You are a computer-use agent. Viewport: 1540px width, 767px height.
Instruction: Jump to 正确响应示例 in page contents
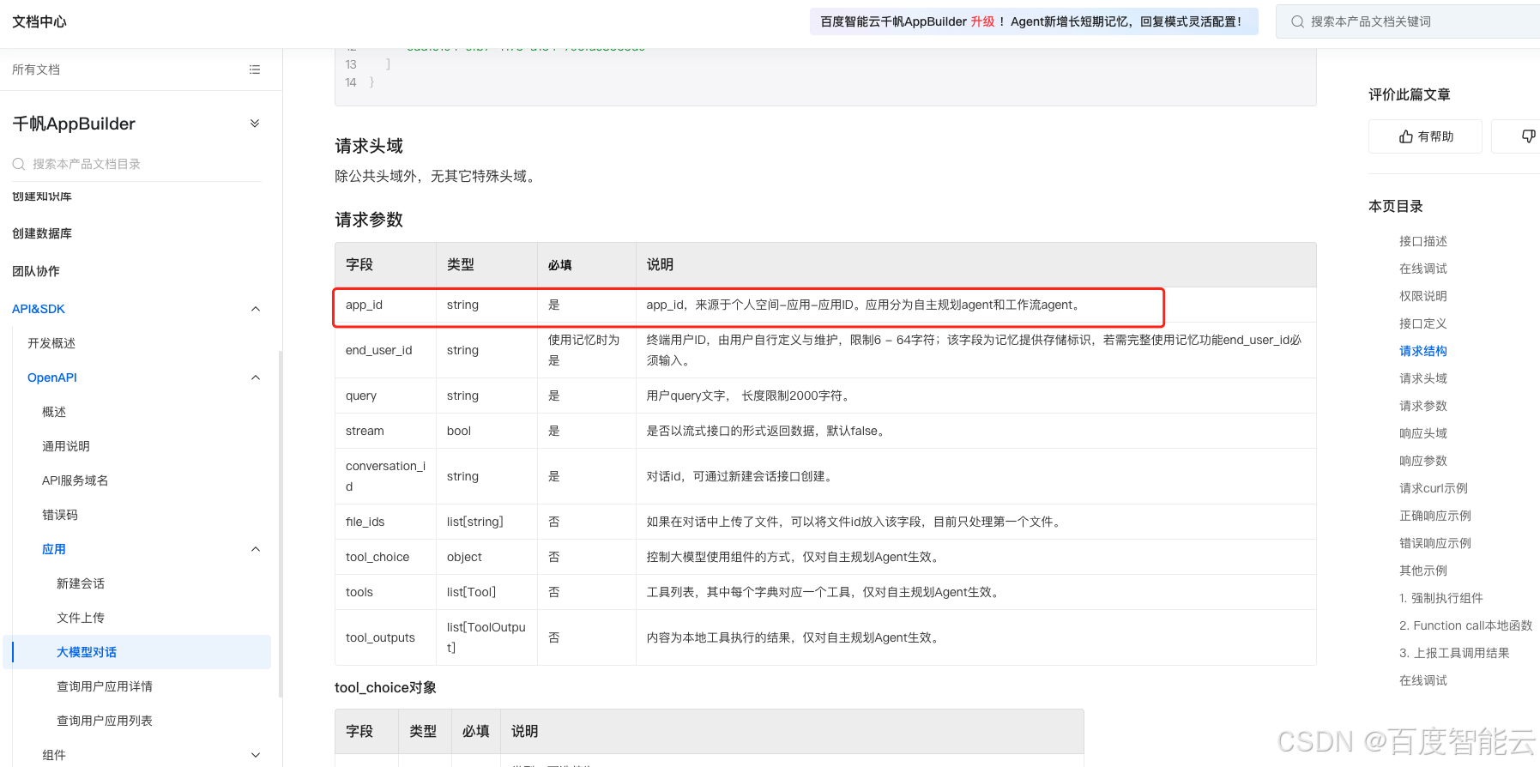click(x=1435, y=516)
